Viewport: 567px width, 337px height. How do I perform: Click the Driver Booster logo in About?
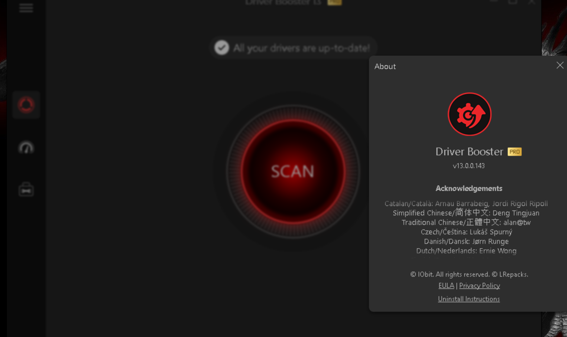469,114
